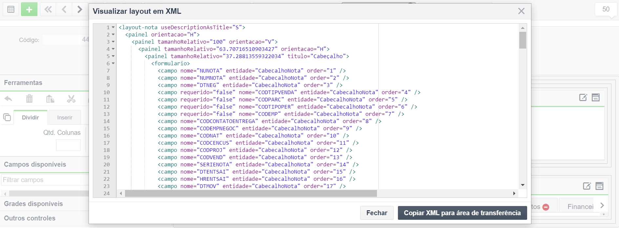Click the DTMOV campo line in XML
619x228 pixels.
252,186
